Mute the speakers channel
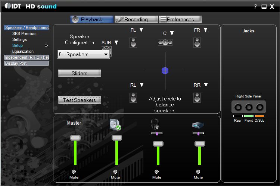 [x=115, y=171]
